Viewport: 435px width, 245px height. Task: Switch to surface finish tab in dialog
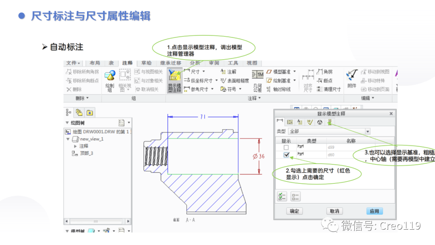coord(310,122)
